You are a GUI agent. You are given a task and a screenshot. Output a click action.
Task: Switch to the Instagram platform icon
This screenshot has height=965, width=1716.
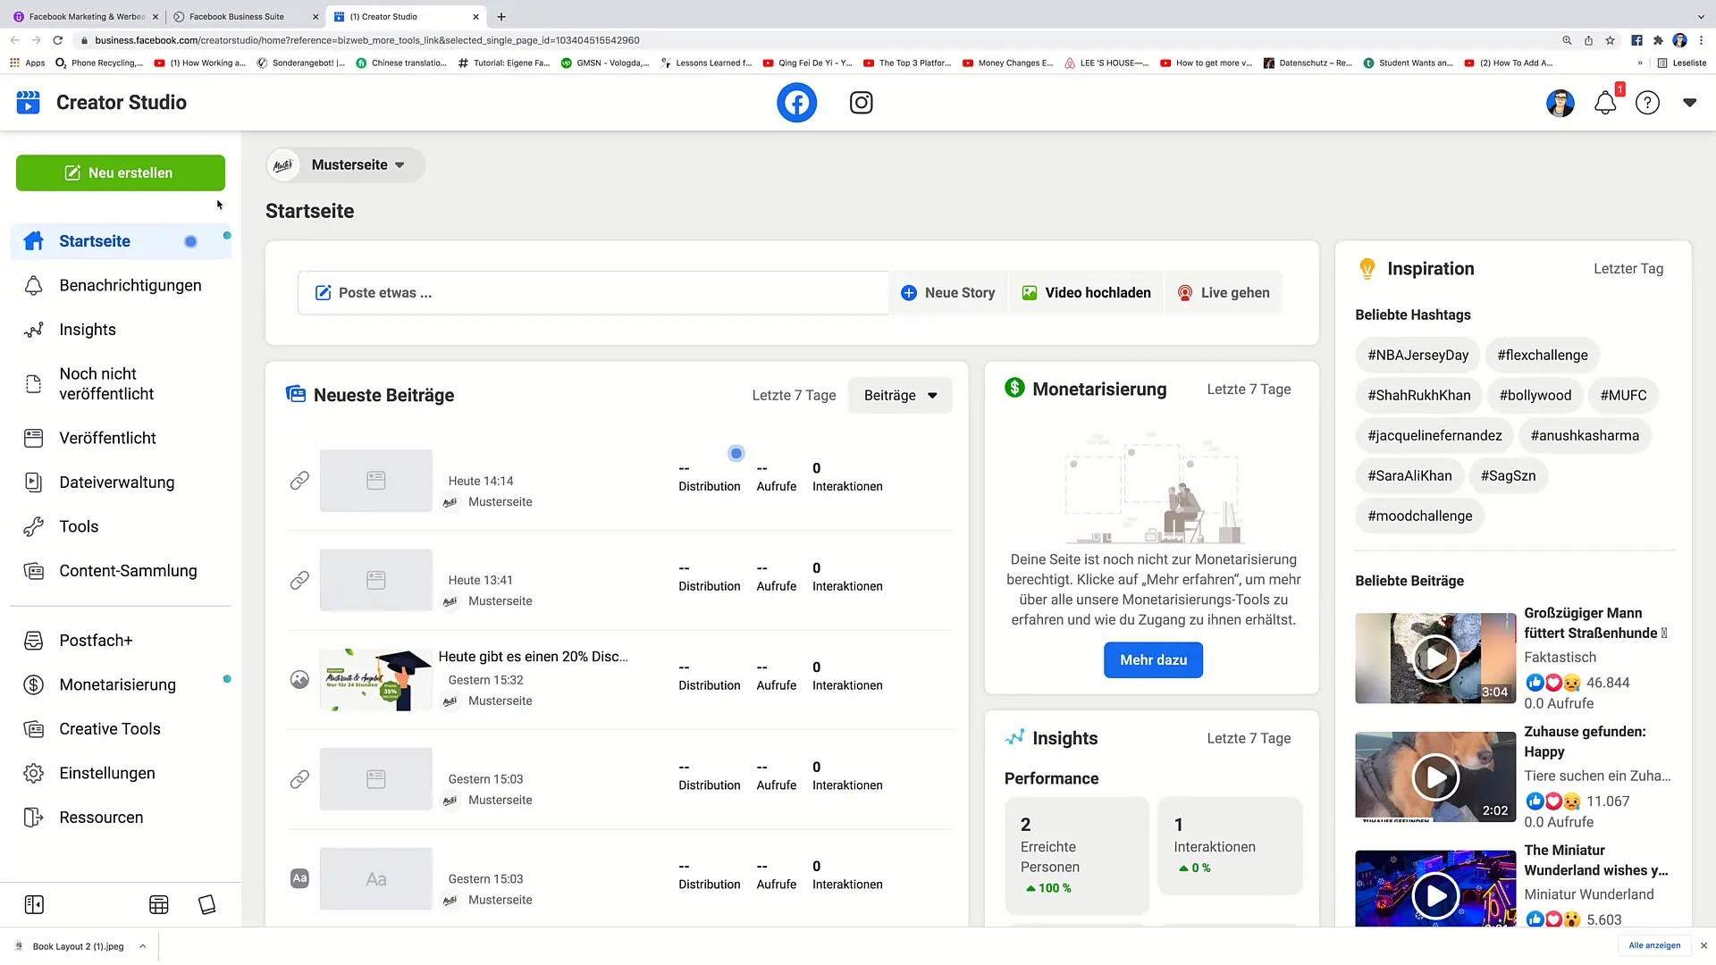pyautogui.click(x=861, y=103)
